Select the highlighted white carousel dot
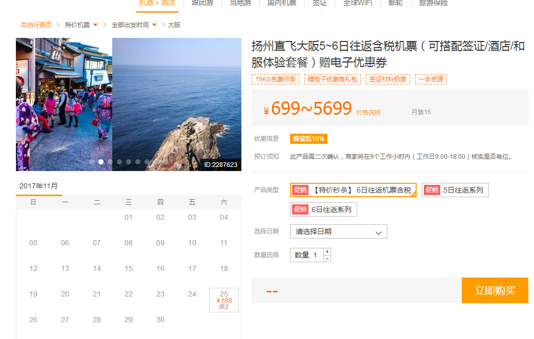Viewport: 534px width, 339px height. [101, 162]
